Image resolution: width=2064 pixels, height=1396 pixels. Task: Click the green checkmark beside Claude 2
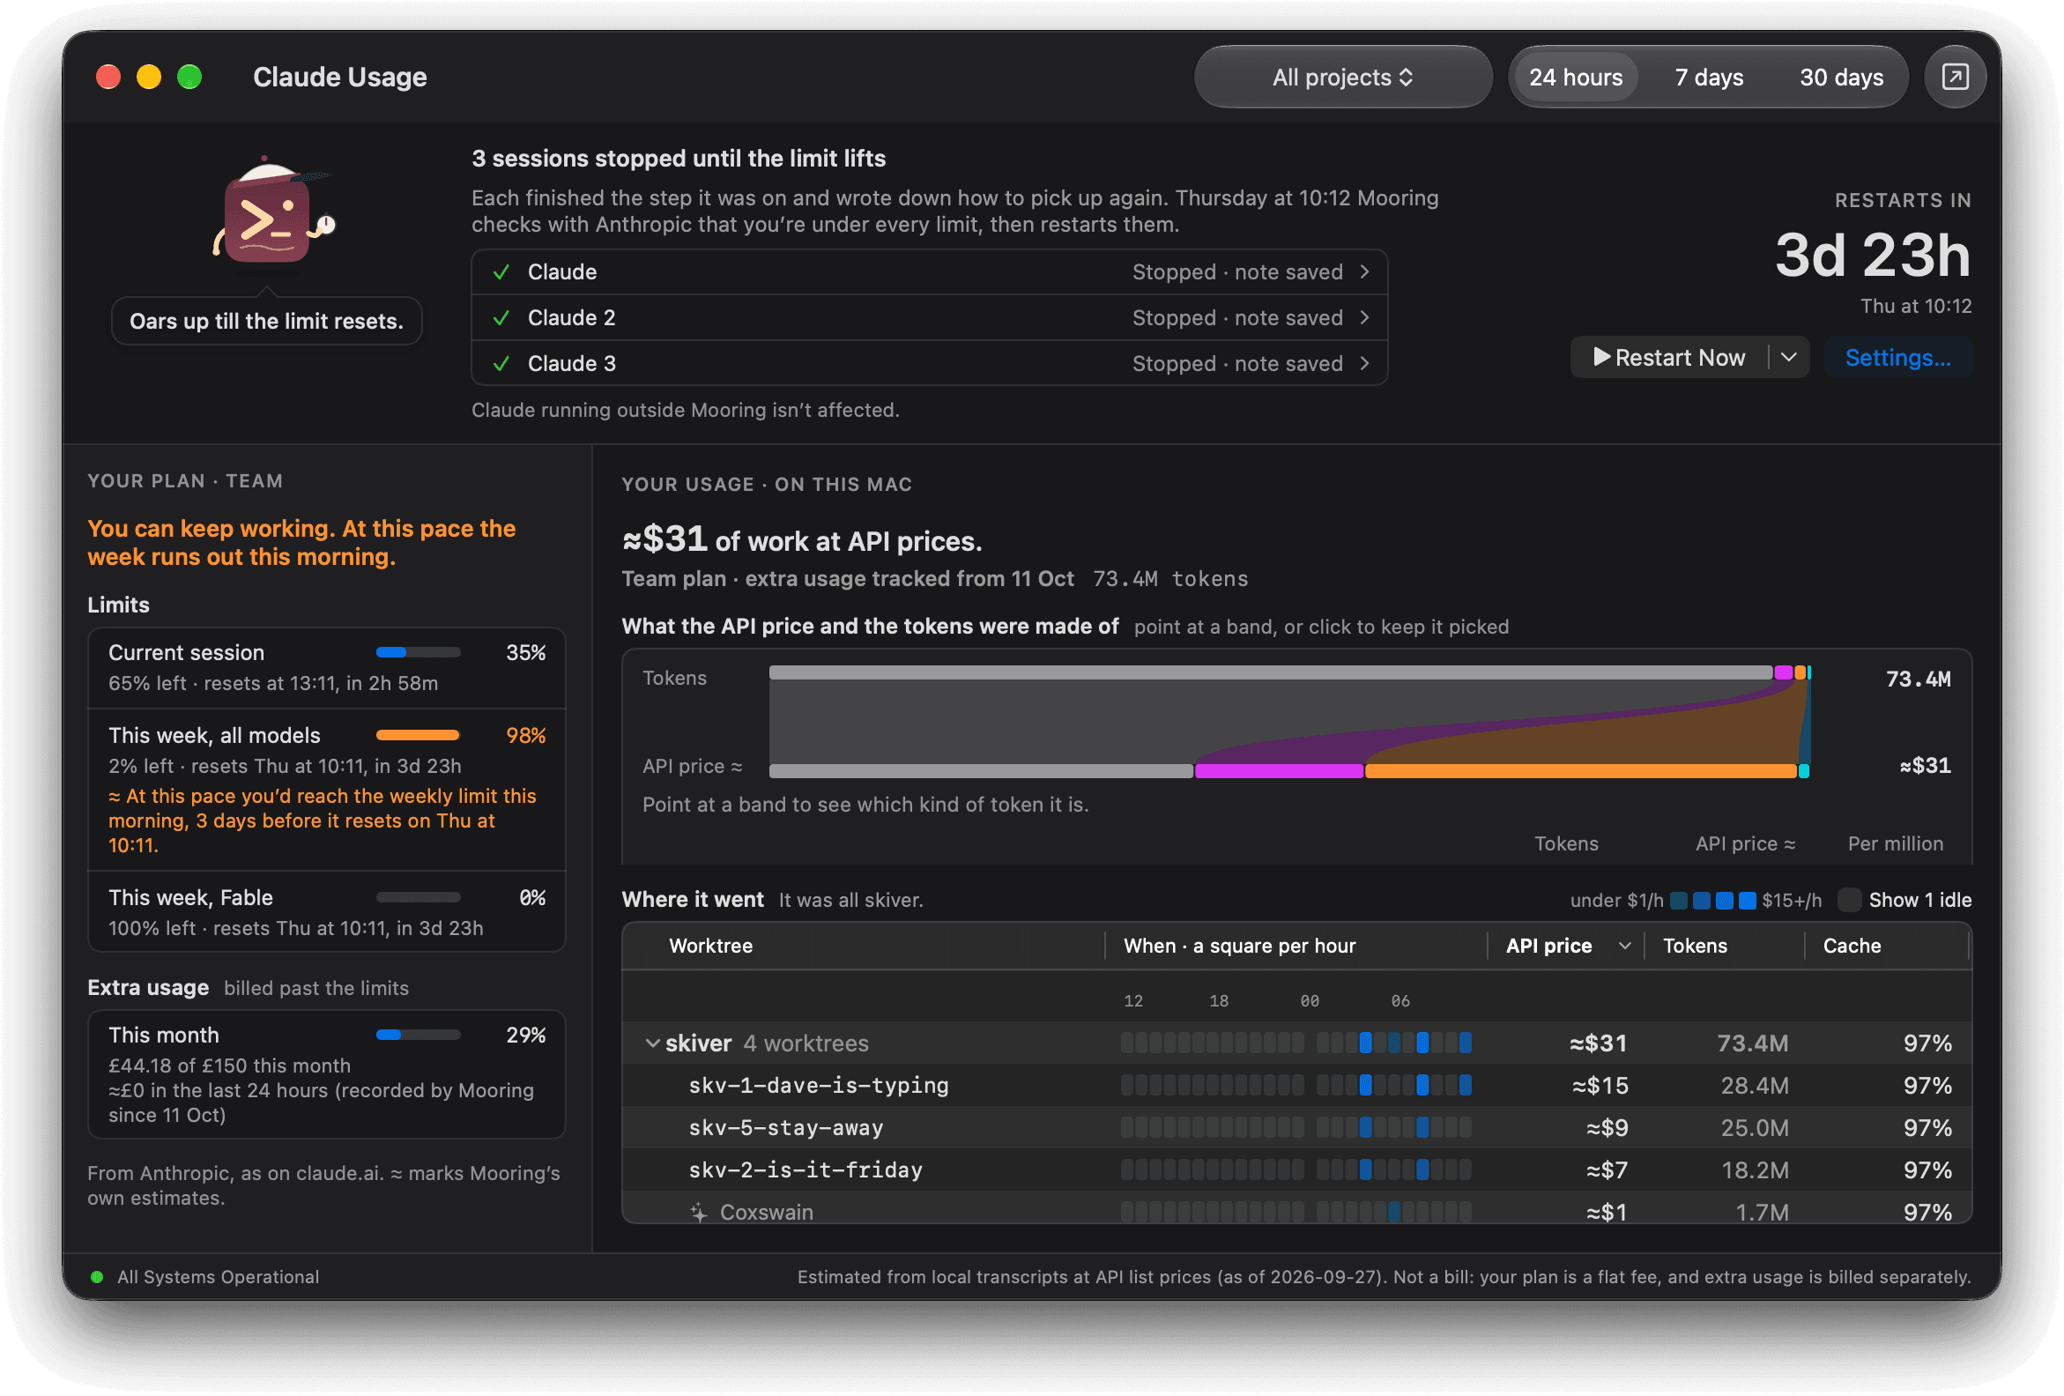point(501,318)
